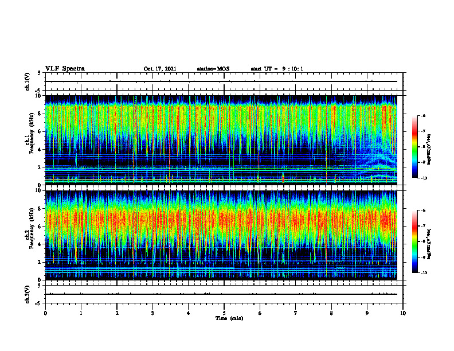The height and width of the screenshot is (351, 454).
Task: Click time axis tick label "3"
Action: coord(152,313)
